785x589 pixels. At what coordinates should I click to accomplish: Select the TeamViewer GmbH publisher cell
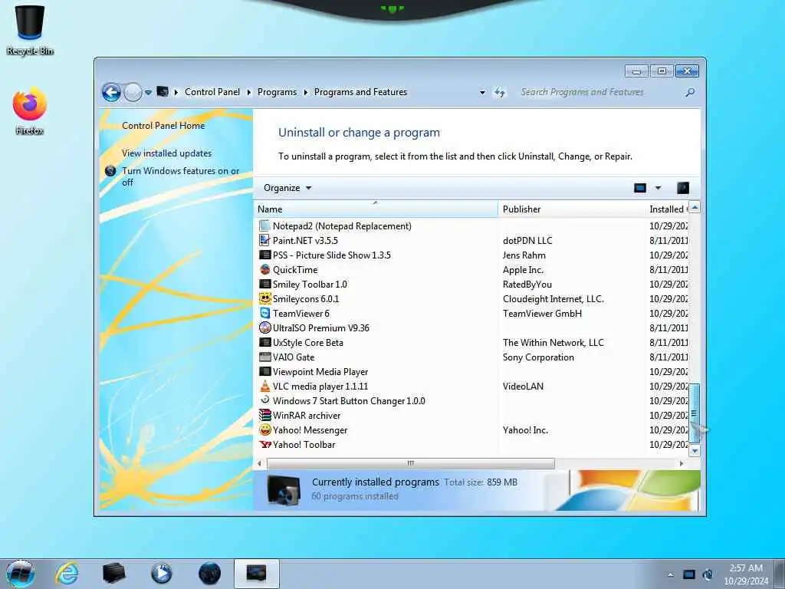(x=542, y=314)
